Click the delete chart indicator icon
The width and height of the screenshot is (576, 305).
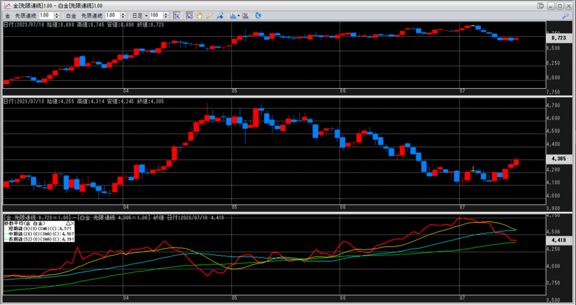tap(246, 16)
